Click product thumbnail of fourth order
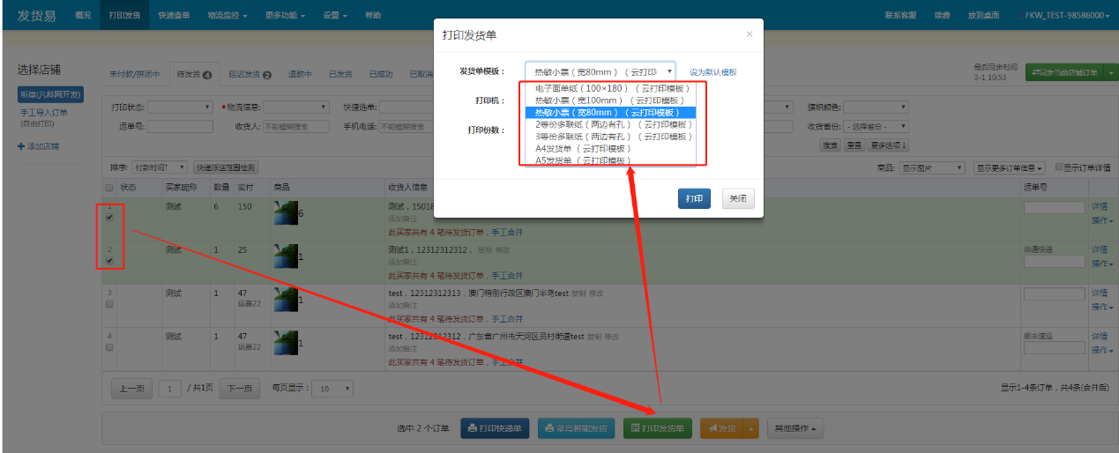 286,343
